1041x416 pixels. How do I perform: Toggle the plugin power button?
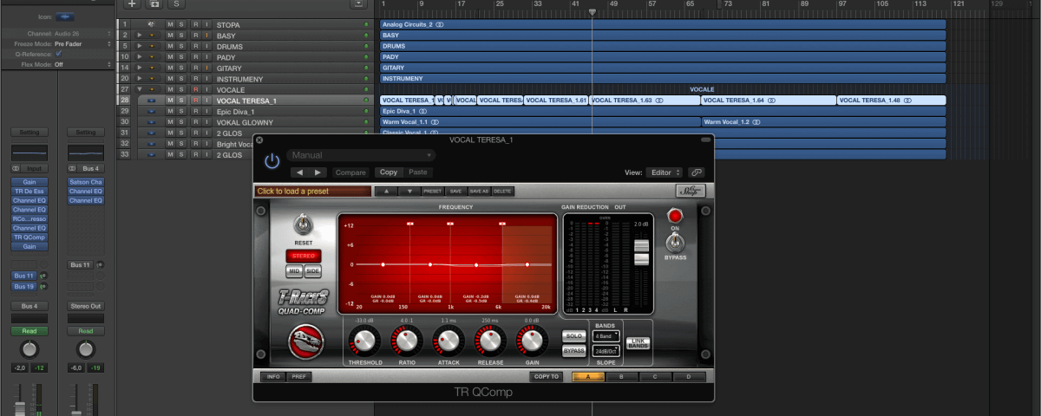[x=272, y=160]
